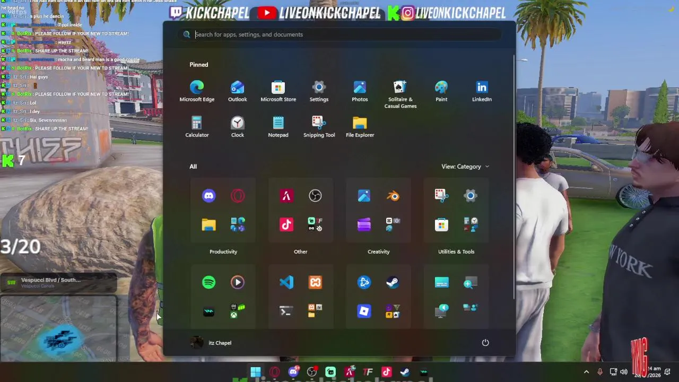Image resolution: width=679 pixels, height=382 pixels.
Task: Switch to Discord from the taskbar
Action: tap(293, 372)
